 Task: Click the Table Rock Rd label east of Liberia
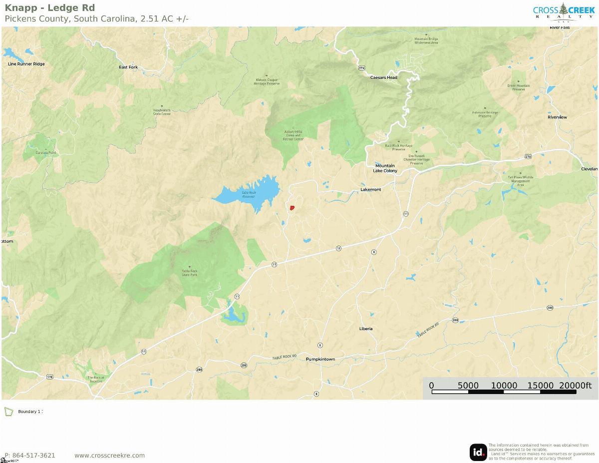tap(428, 330)
